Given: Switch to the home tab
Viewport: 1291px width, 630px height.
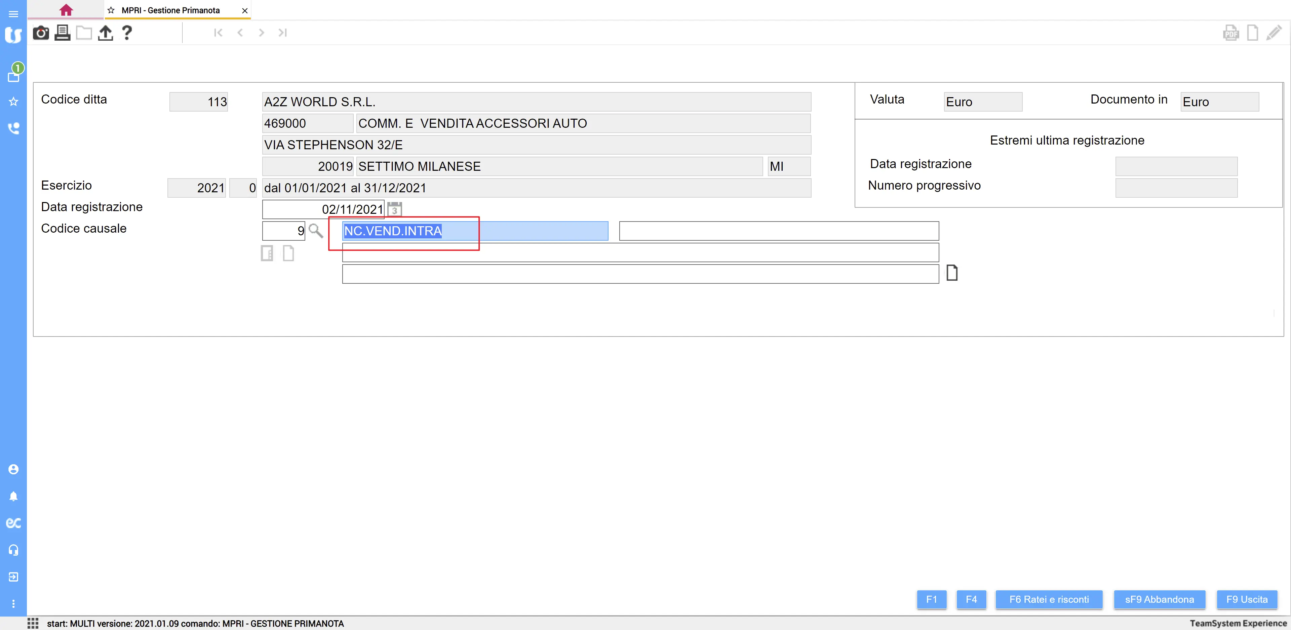Looking at the screenshot, I should click(x=66, y=10).
